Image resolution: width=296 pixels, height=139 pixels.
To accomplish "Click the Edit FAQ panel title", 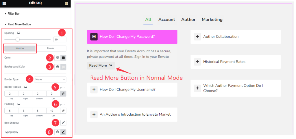I will 35,3.
